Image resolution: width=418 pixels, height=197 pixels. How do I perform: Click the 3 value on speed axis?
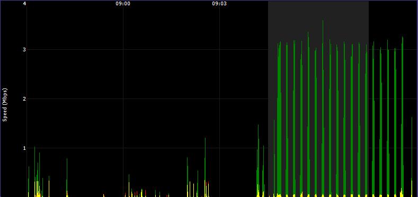click(24, 50)
